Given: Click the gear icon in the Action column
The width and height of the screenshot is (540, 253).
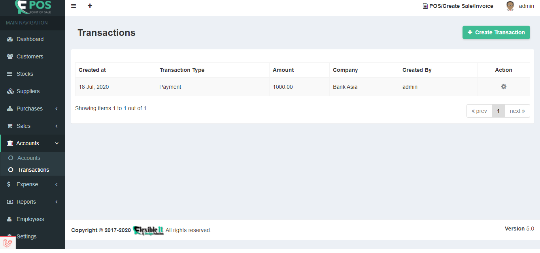Looking at the screenshot, I should pyautogui.click(x=503, y=86).
